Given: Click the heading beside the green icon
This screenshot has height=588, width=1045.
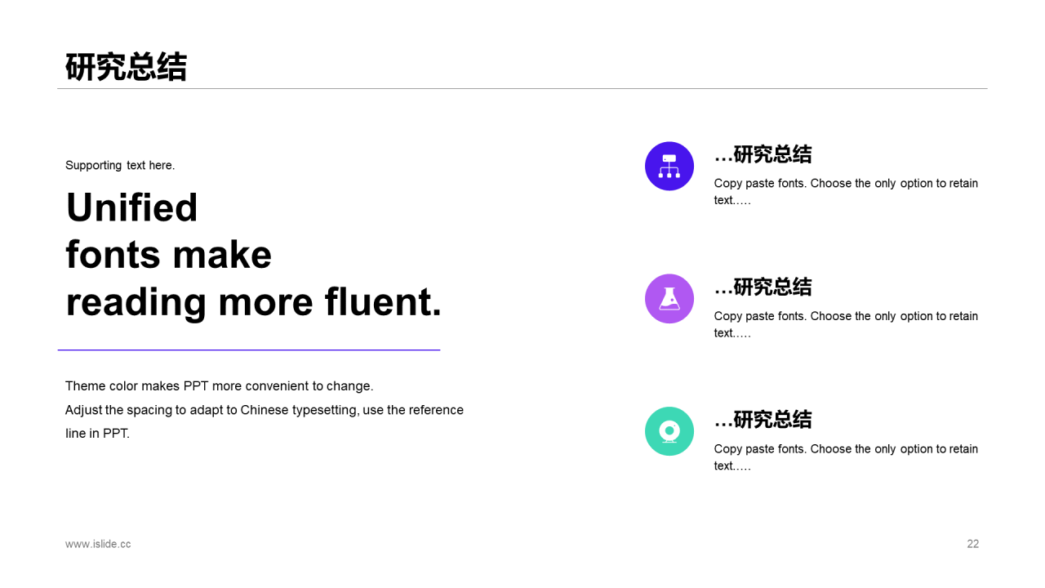Looking at the screenshot, I should click(763, 420).
